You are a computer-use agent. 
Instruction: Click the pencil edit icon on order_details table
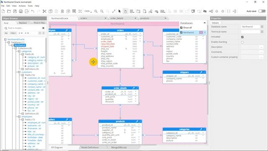(x=134, y=88)
